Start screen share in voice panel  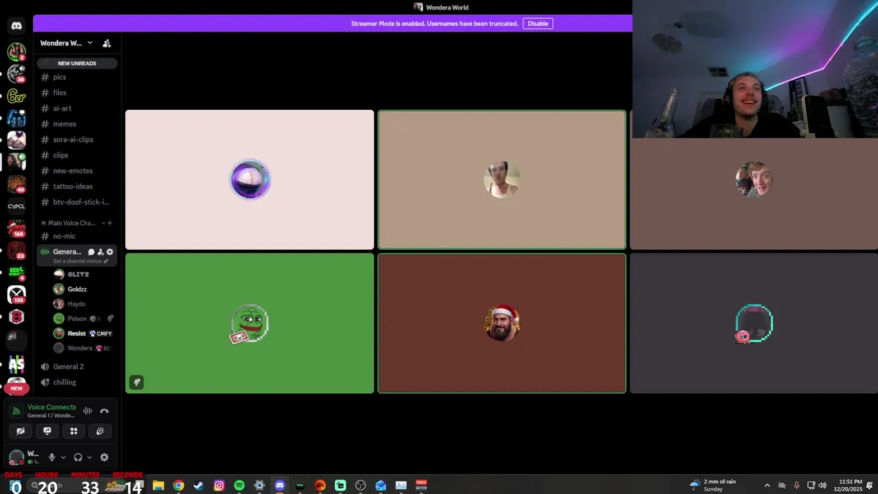[47, 431]
